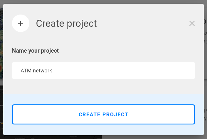Select the colorful terrain map thumbnail behind dialog

click(x=1, y=44)
